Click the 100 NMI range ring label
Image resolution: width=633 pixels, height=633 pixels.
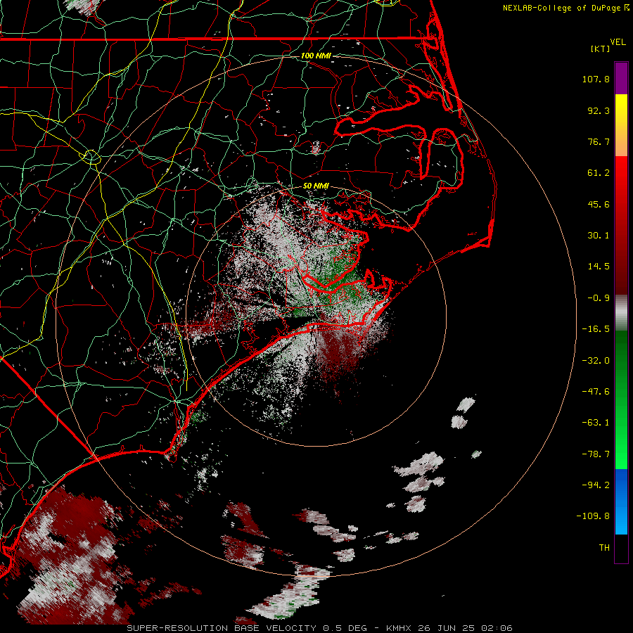316,56
